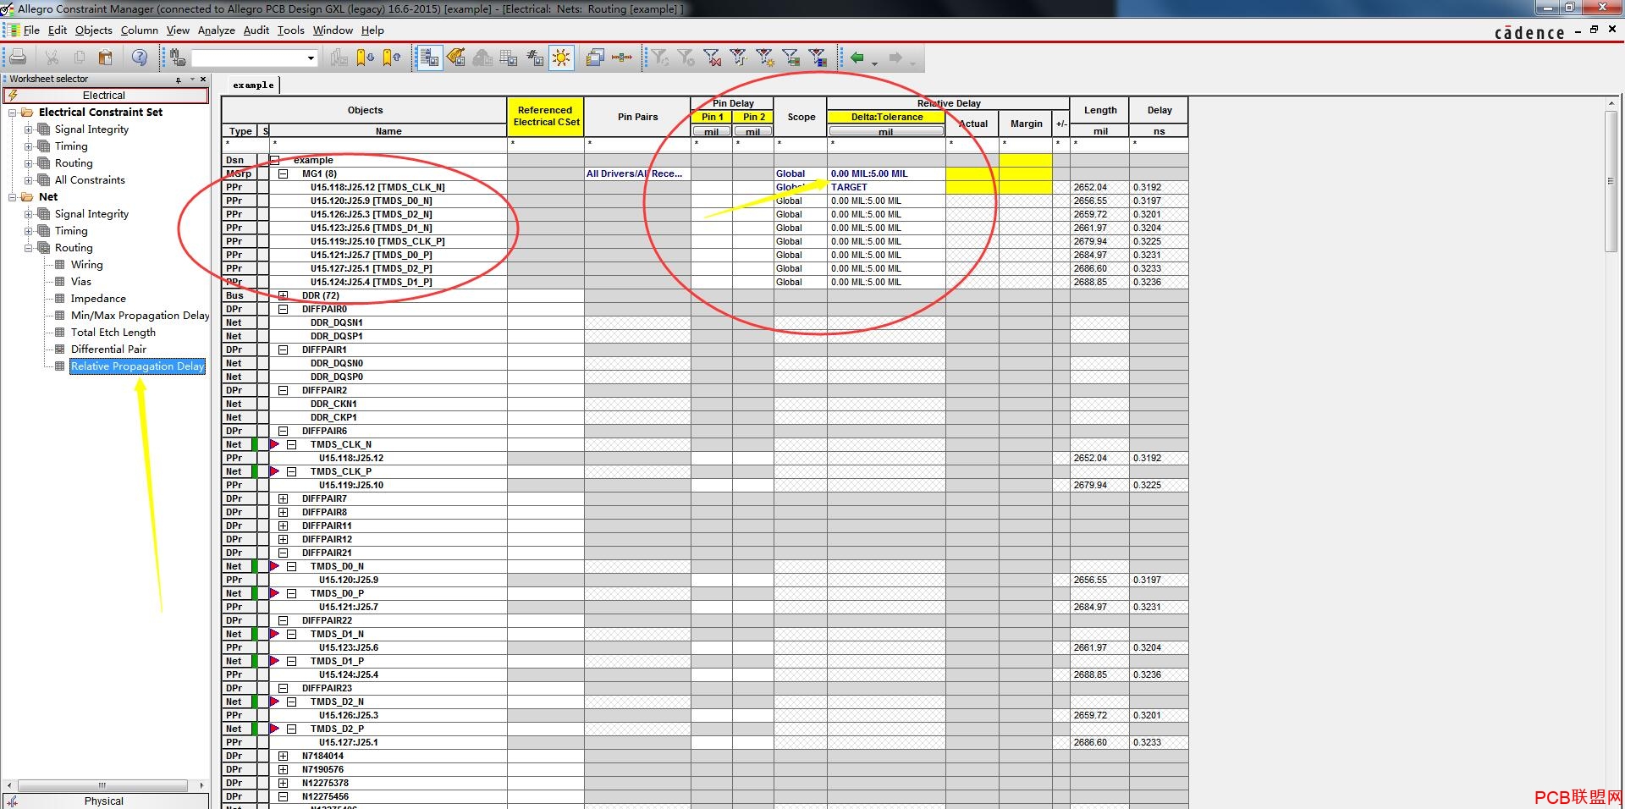Open the Audit menu
This screenshot has height=809, width=1625.
click(256, 30)
